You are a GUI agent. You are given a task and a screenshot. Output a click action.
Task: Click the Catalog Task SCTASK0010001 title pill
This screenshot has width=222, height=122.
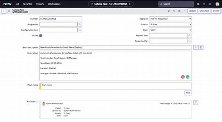(x=111, y=4)
